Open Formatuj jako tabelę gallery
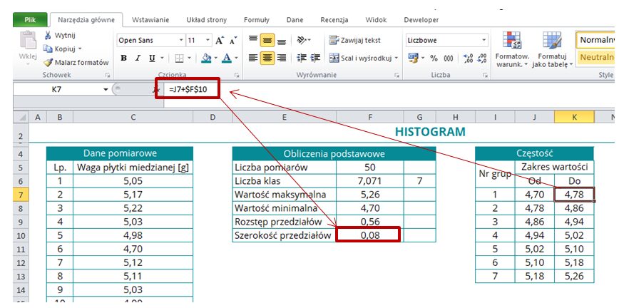 552,49
